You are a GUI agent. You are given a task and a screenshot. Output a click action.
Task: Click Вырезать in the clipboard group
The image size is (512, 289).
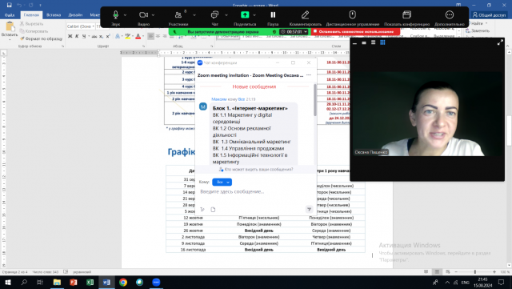click(31, 24)
